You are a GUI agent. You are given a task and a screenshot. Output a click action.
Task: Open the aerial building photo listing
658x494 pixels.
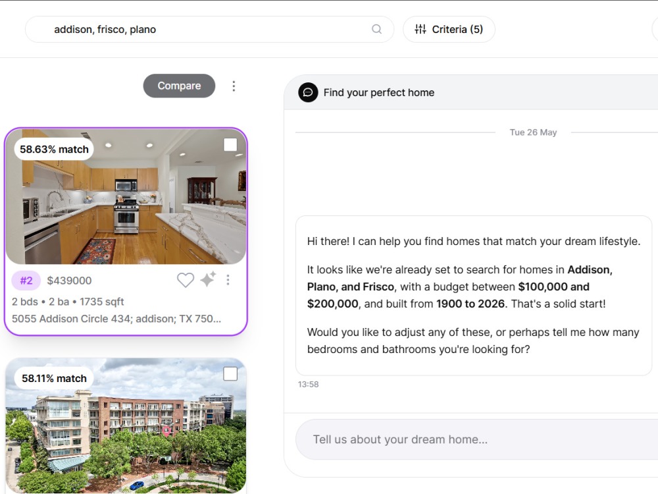126,425
